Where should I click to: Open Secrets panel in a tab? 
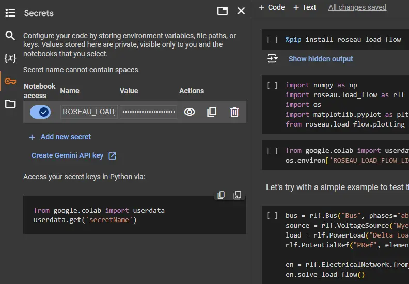click(223, 11)
